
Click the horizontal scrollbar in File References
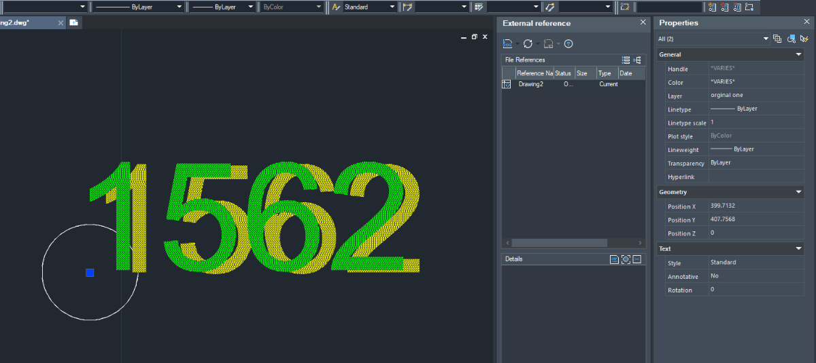(x=560, y=242)
